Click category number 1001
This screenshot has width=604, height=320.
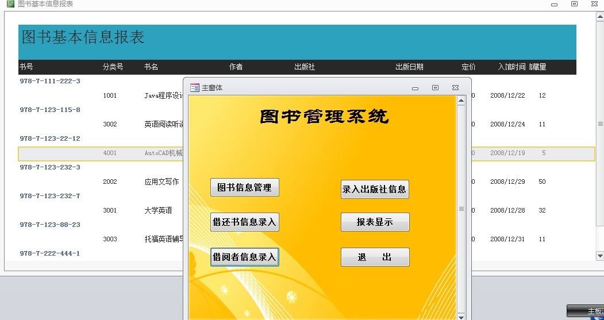(110, 95)
